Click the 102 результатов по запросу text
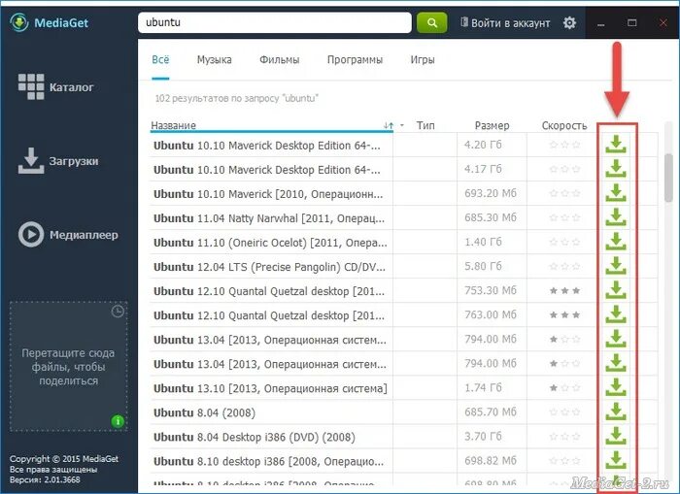The width and height of the screenshot is (680, 494). click(x=236, y=98)
